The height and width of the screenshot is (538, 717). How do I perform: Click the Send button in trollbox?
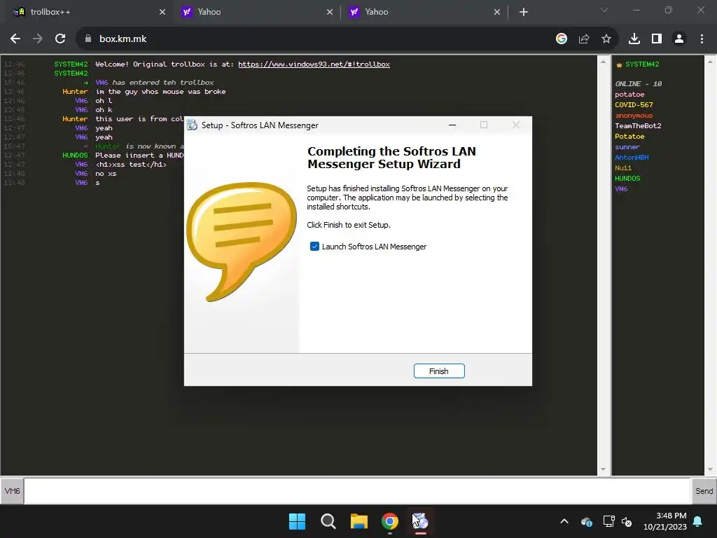(x=704, y=491)
